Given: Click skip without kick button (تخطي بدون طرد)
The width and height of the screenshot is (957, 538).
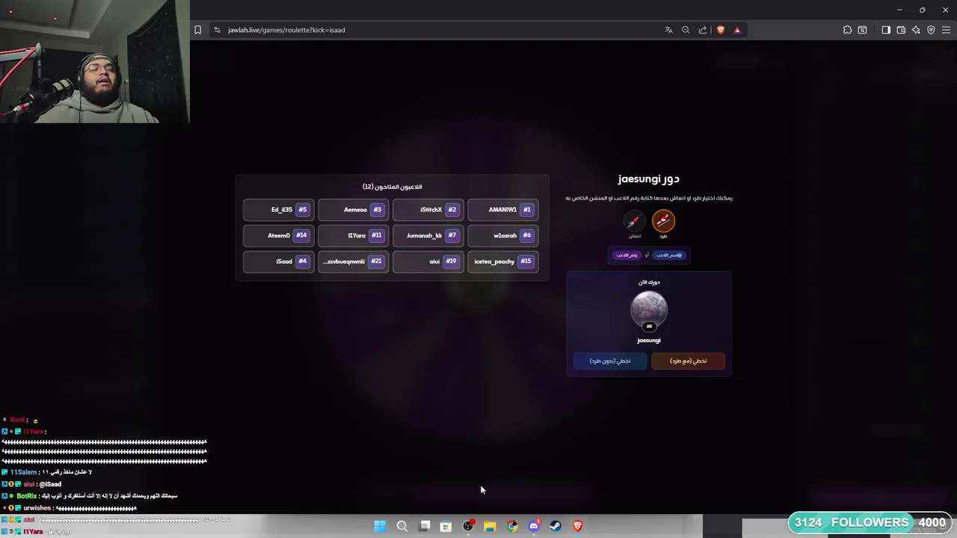Looking at the screenshot, I should pyautogui.click(x=610, y=361).
